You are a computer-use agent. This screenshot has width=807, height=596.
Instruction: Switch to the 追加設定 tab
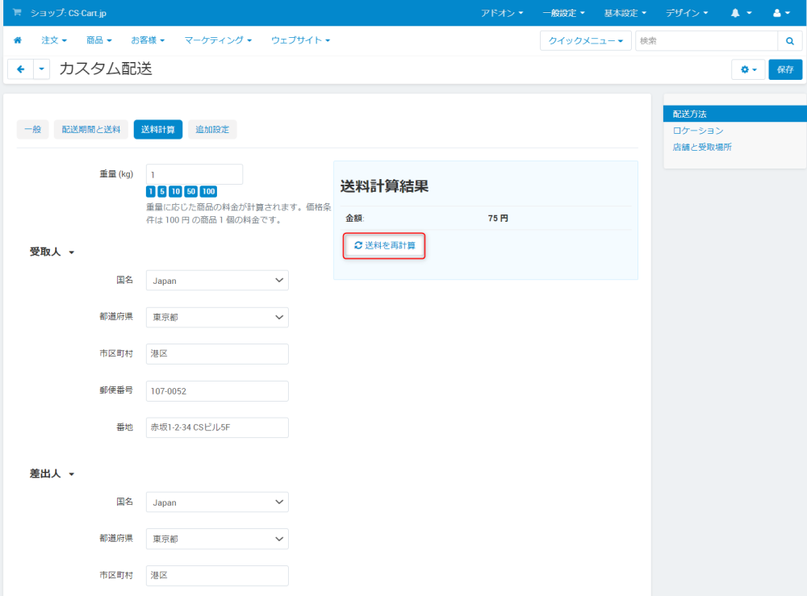coord(212,130)
